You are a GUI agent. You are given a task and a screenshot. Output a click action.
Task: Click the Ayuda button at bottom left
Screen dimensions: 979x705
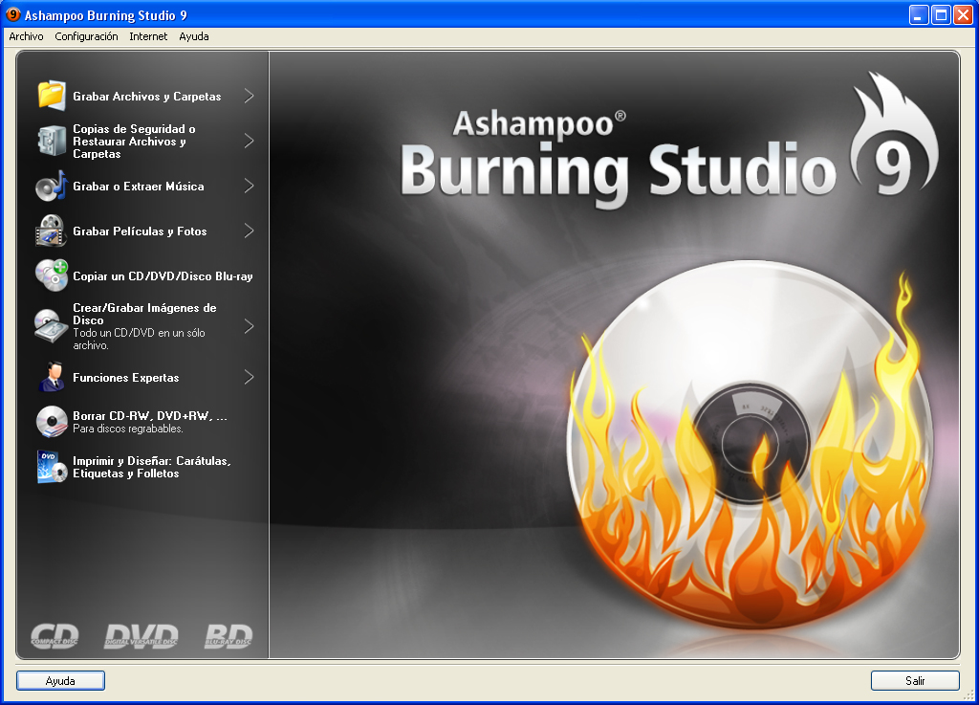point(60,681)
